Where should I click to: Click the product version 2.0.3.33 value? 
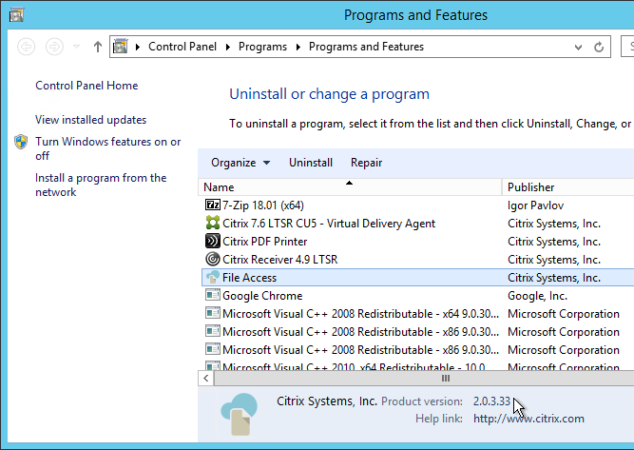[x=491, y=401]
